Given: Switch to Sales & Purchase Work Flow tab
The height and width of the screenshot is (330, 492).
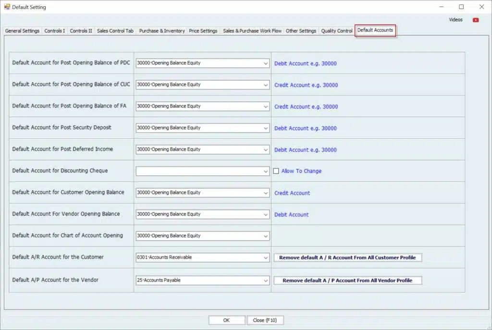Looking at the screenshot, I should coord(252,31).
